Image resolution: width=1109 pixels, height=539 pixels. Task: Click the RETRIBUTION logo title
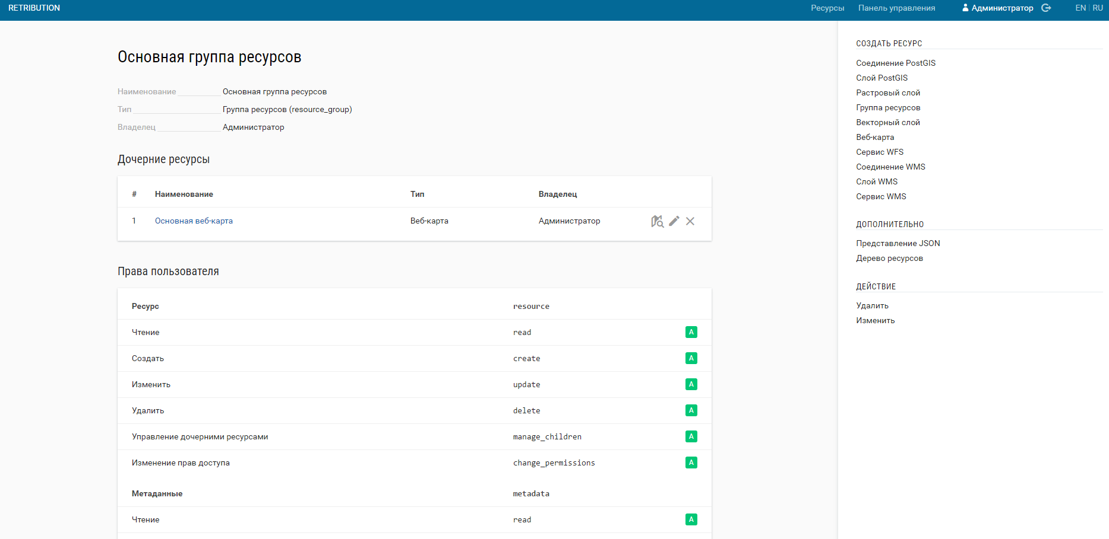click(x=34, y=8)
